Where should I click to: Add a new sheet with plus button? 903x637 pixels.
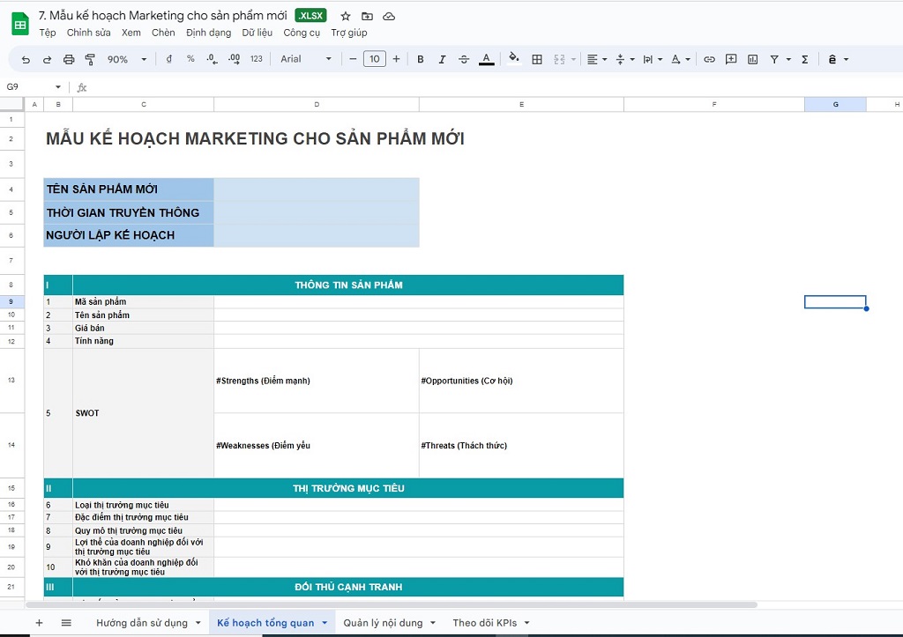pos(39,623)
